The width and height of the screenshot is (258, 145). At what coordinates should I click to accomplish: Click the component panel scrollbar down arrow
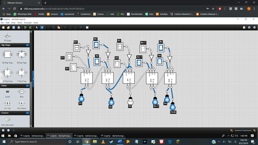click(x=31, y=126)
